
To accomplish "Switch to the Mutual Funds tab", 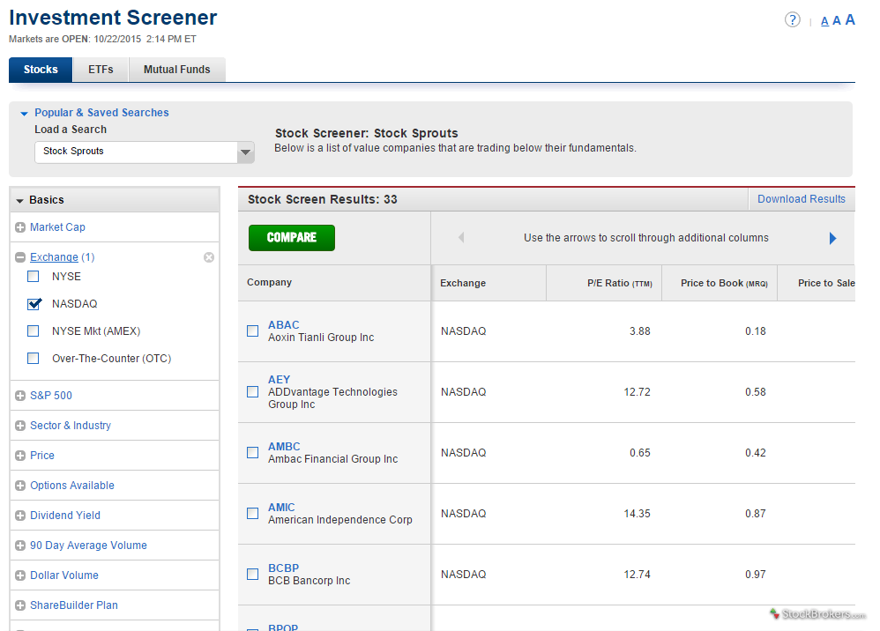I will point(176,69).
